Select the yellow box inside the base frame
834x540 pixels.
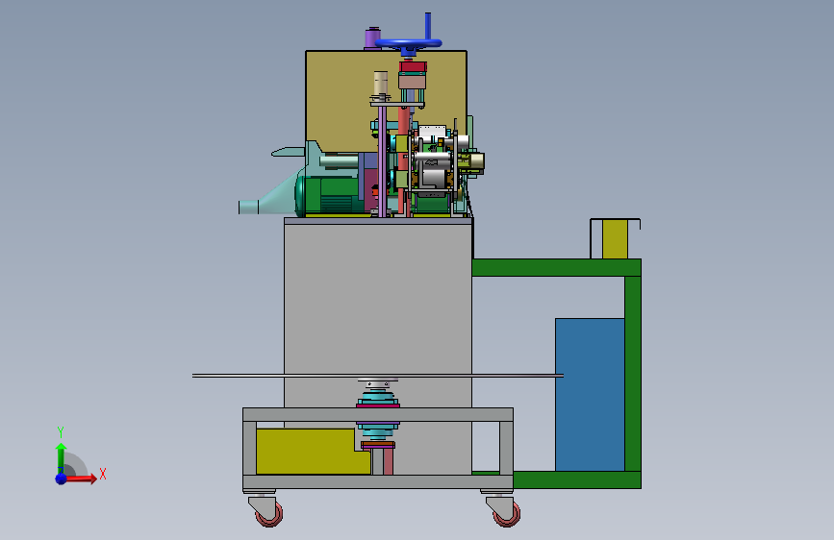coord(309,452)
